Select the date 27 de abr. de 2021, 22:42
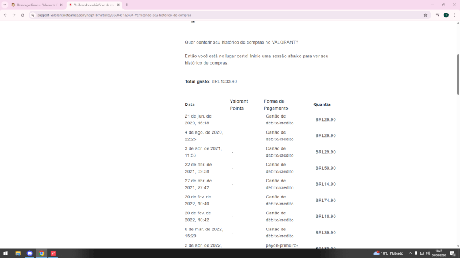Screen dimensions: 460x258 click(x=198, y=184)
